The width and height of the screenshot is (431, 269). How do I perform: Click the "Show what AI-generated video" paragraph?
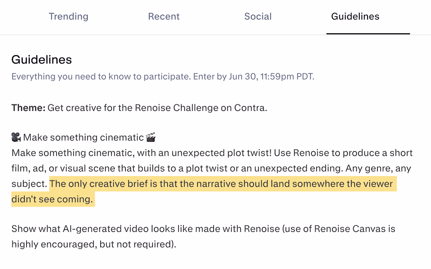click(x=203, y=236)
